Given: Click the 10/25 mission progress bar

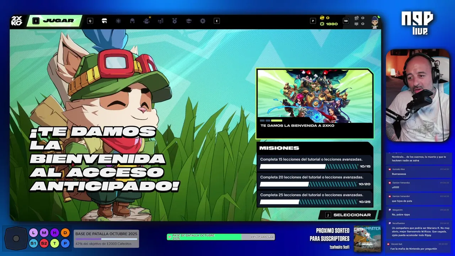Looking at the screenshot, I should (309, 202).
